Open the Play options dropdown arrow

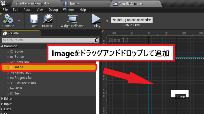tap(107, 21)
